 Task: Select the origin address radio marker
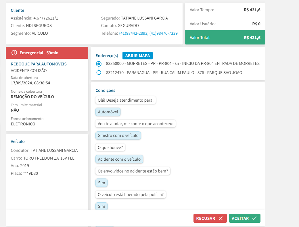pos(99,63)
